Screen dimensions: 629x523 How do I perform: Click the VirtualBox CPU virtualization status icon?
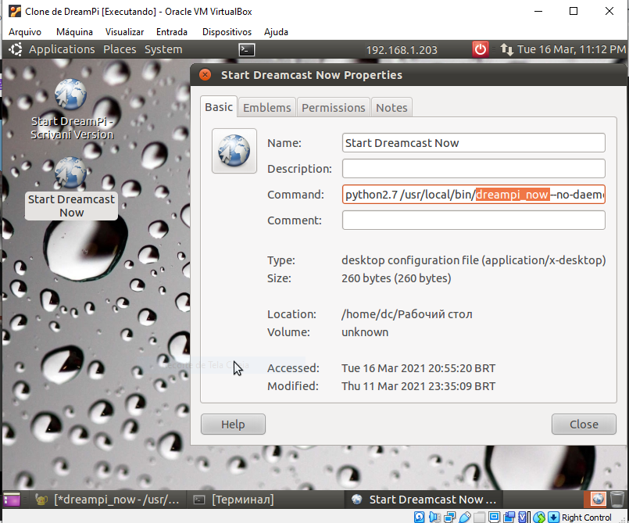[x=524, y=517]
